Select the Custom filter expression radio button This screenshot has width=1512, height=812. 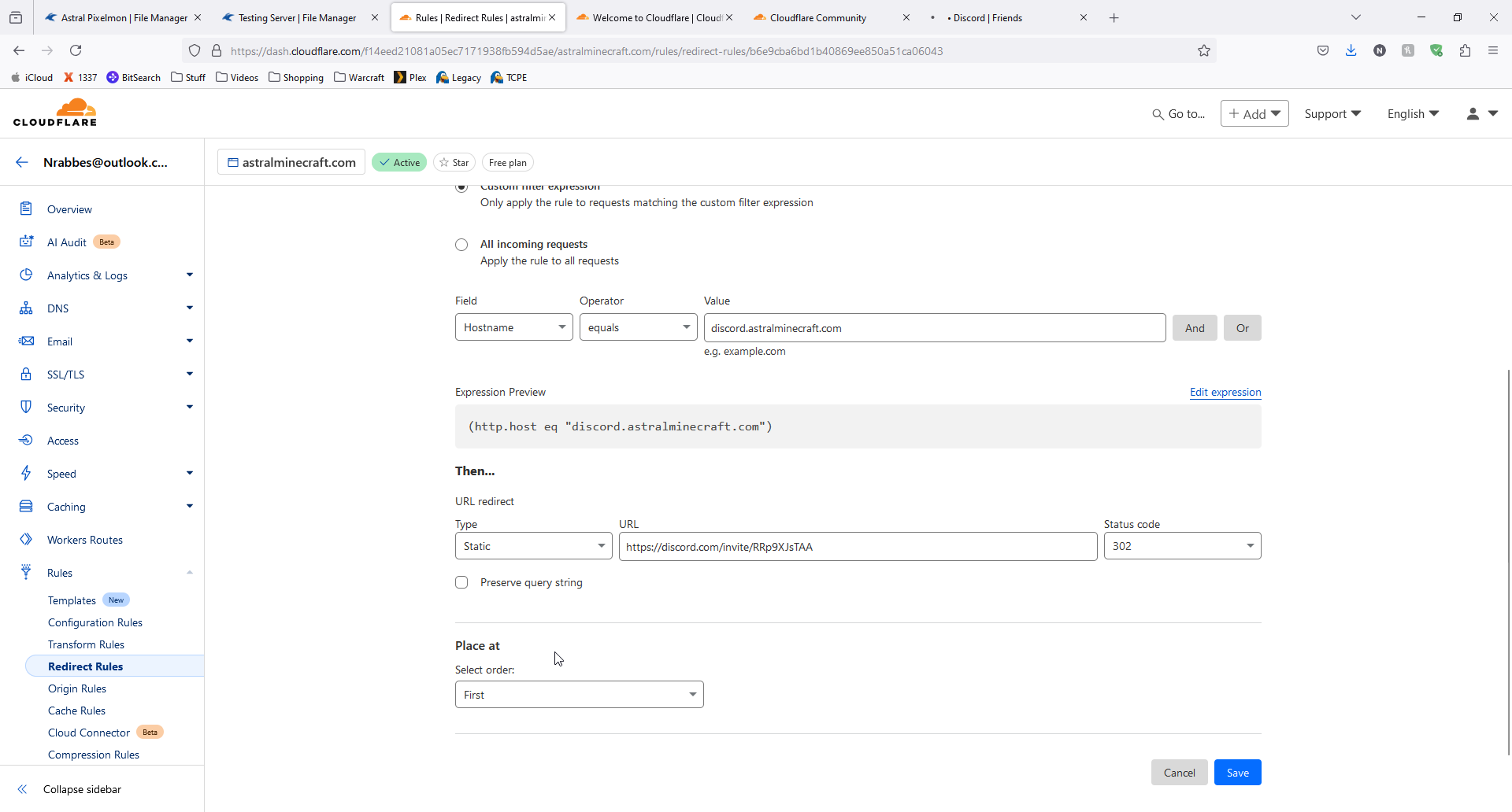[461, 188]
